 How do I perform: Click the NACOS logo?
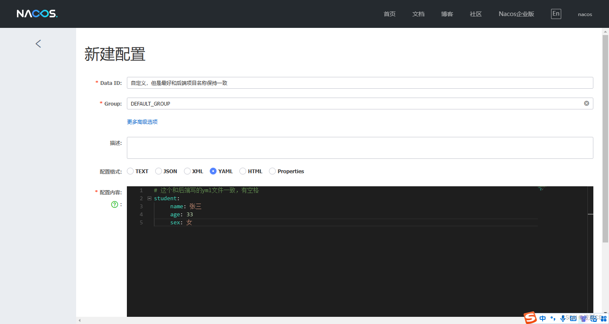(x=37, y=14)
